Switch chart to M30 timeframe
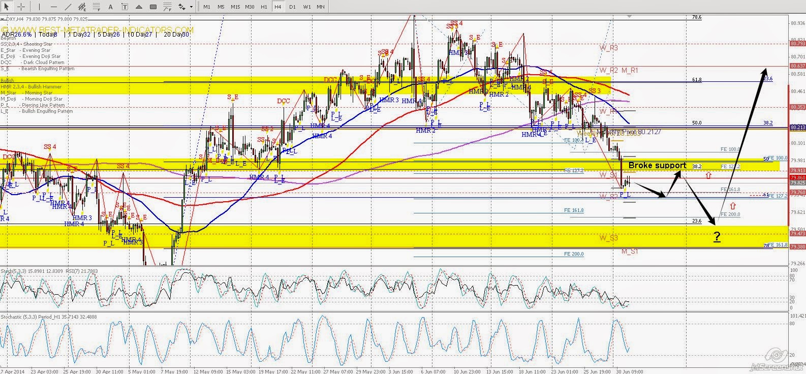806x374 pixels. [250, 7]
